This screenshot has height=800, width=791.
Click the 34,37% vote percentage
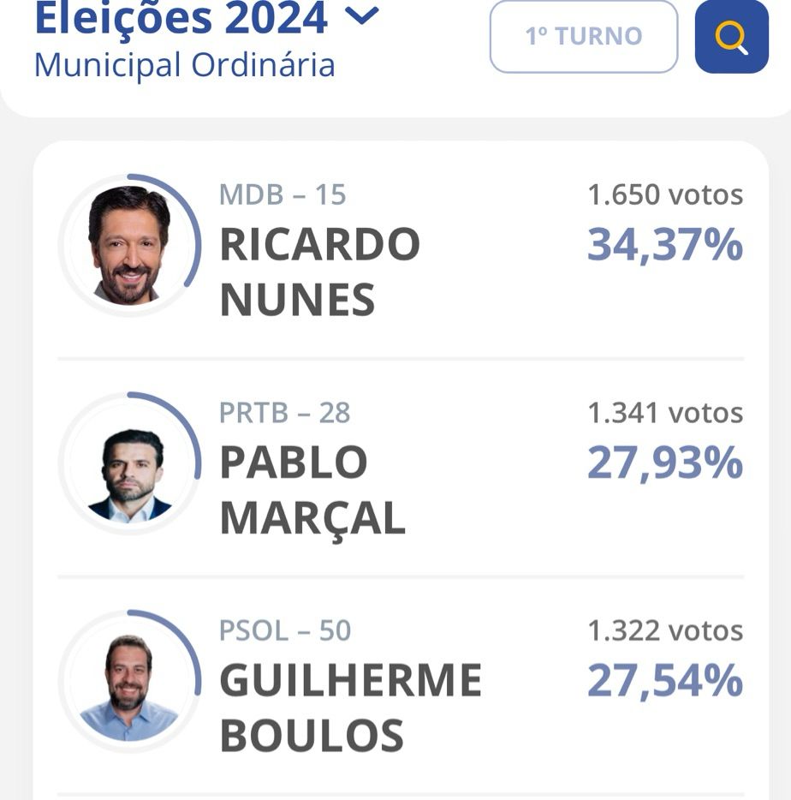[664, 245]
